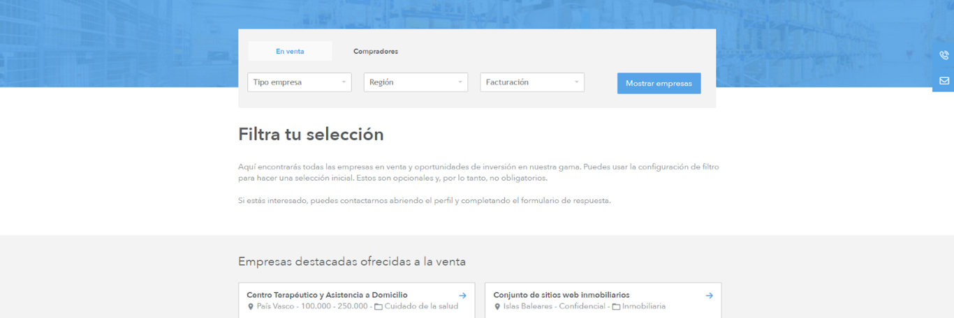Open the Tipo empresa dropdown
954x318 pixels.
pyautogui.click(x=299, y=82)
